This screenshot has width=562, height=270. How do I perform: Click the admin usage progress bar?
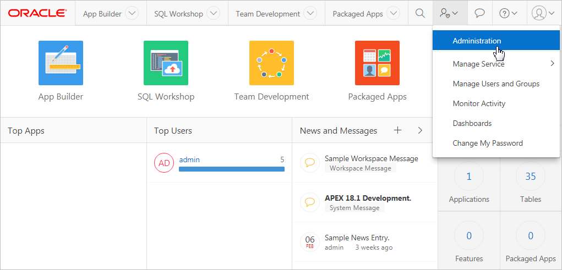click(231, 169)
